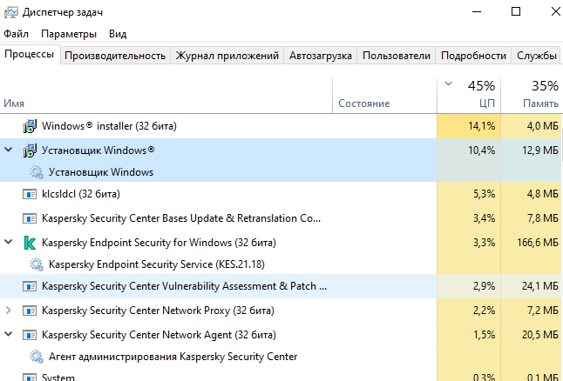Click the Task Manager title bar icon
Viewport: 563px width, 381px height.
tap(10, 12)
